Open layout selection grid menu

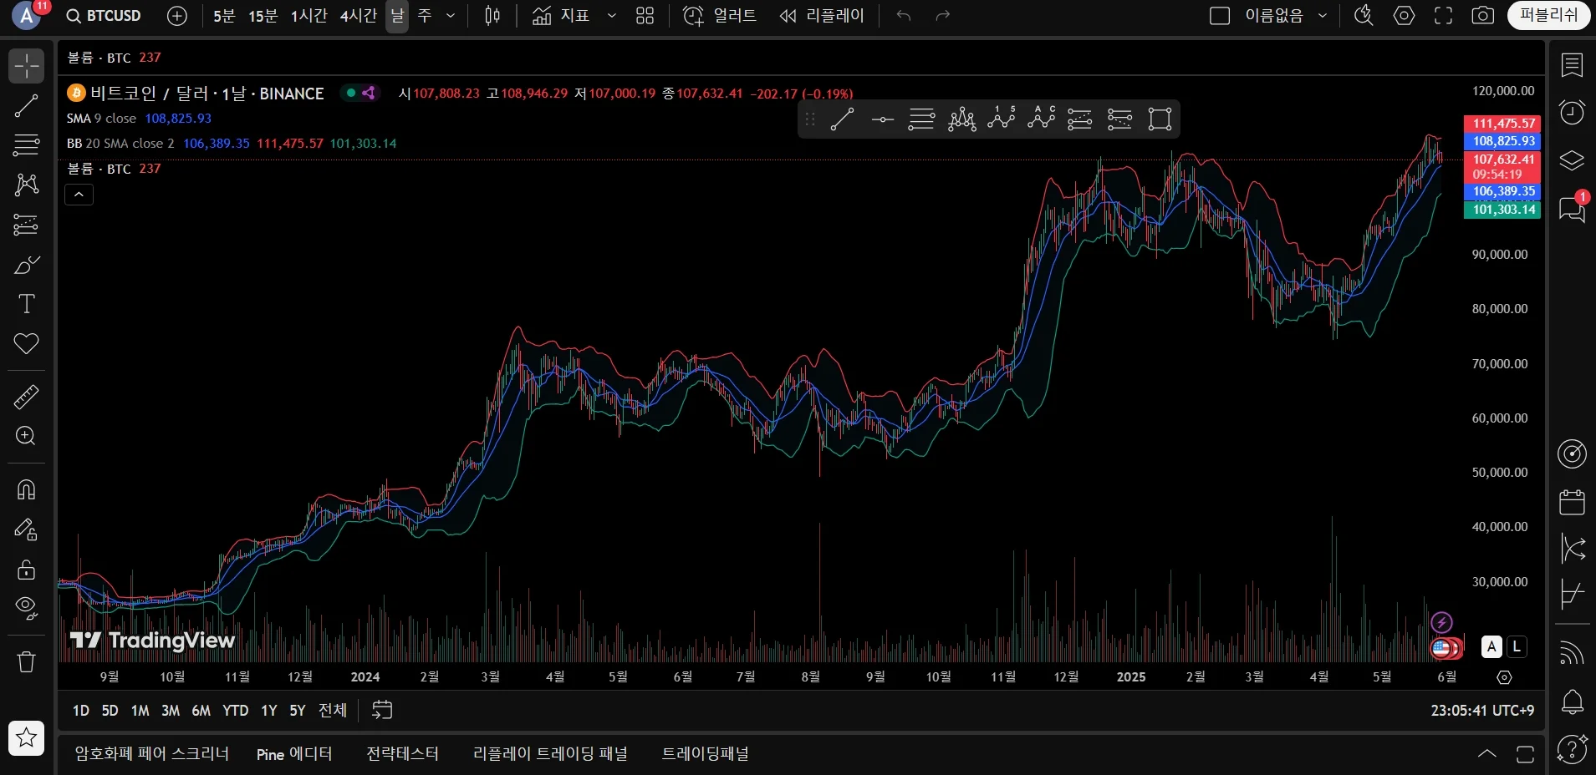pos(645,16)
